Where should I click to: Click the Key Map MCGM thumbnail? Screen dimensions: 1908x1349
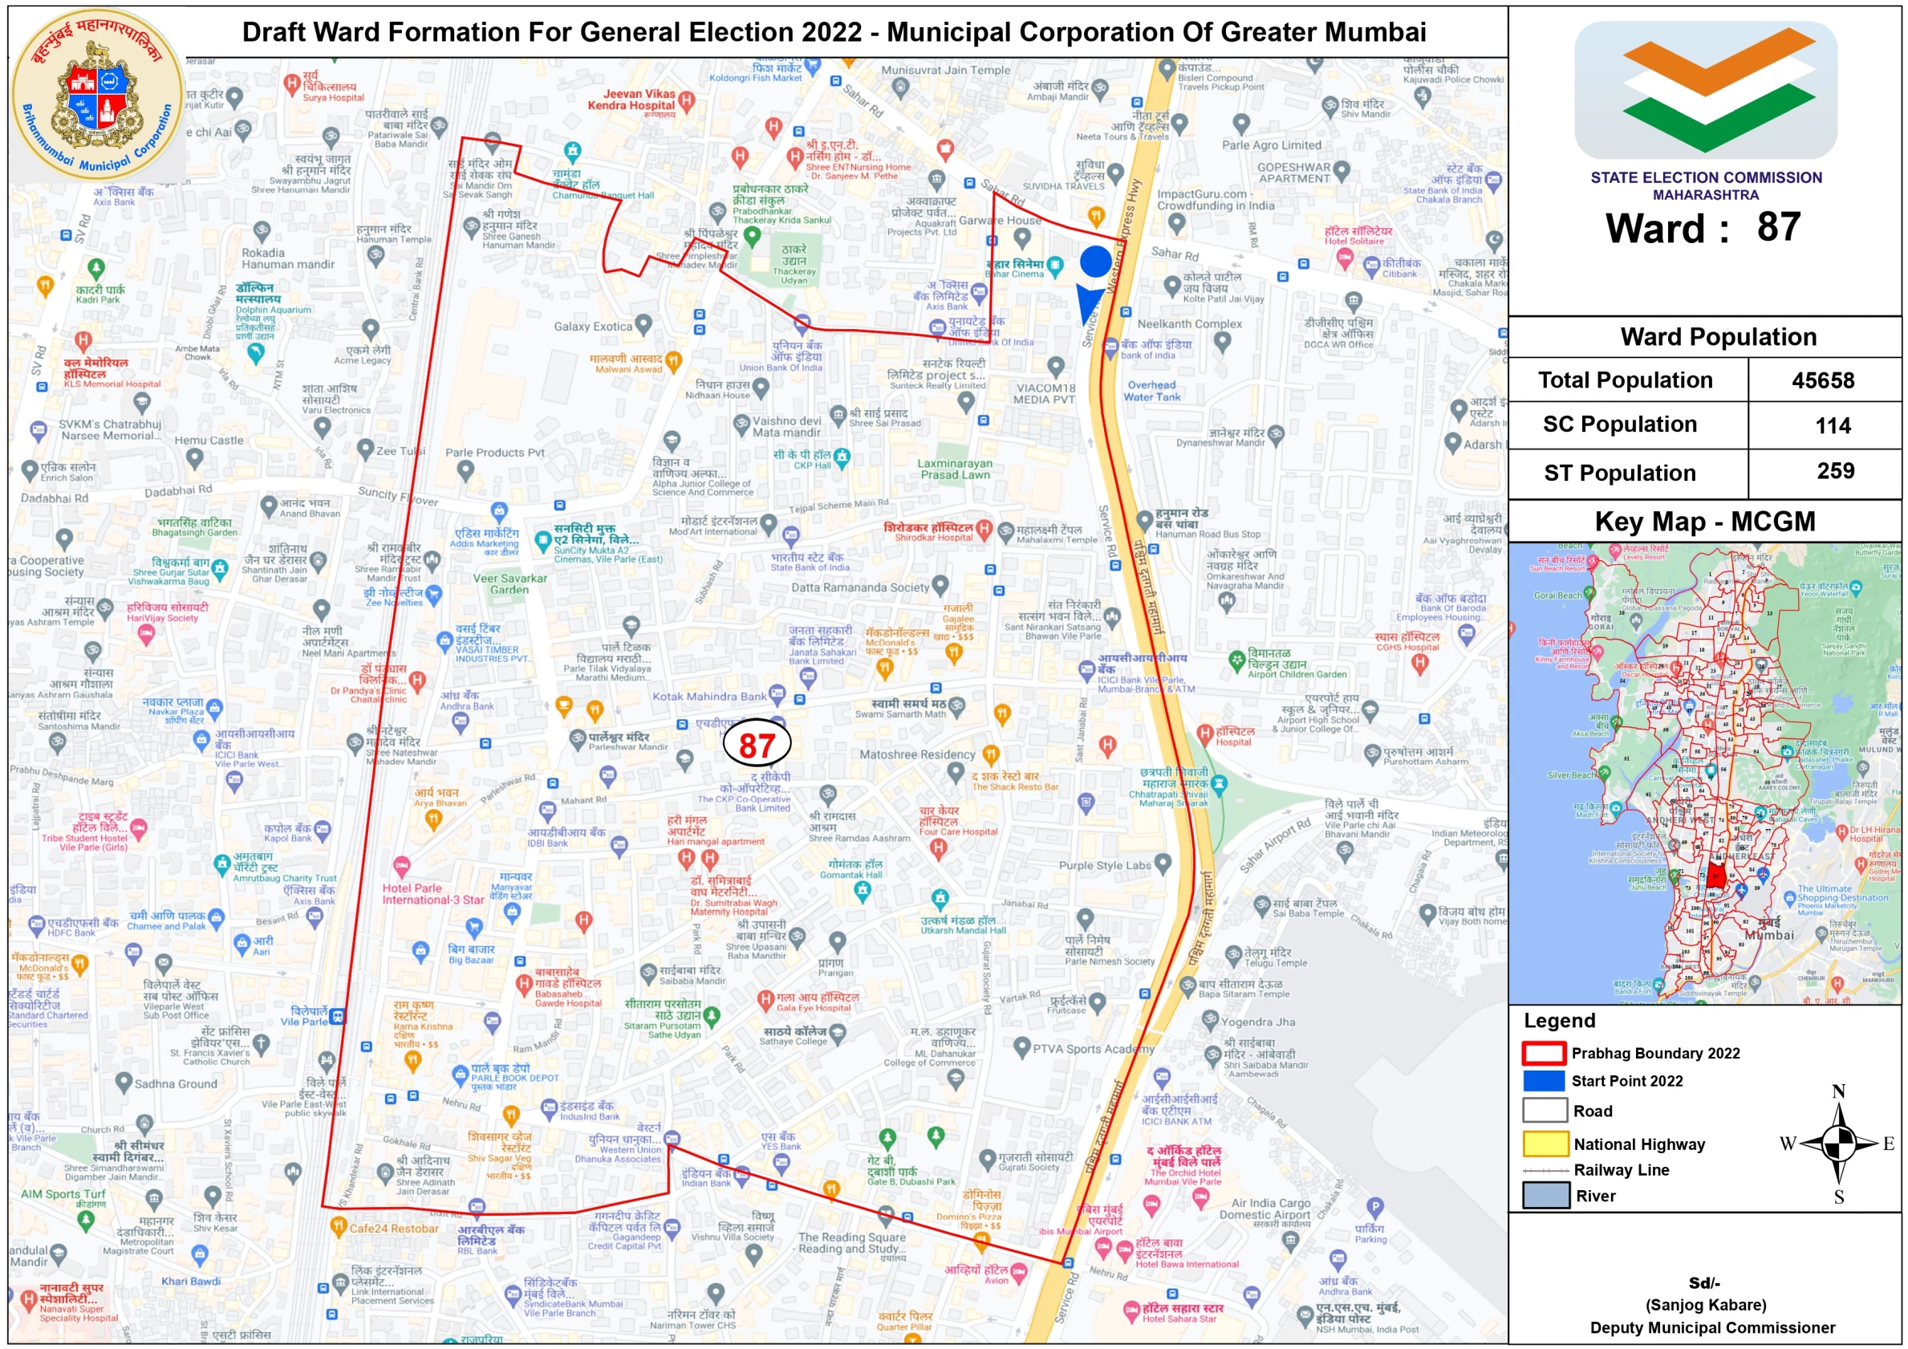pos(1703,773)
